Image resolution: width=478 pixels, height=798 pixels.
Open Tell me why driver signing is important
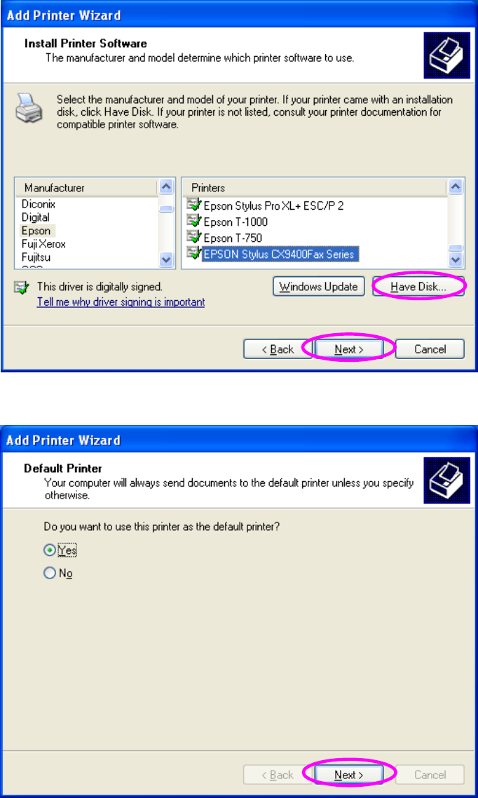(121, 302)
